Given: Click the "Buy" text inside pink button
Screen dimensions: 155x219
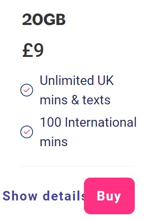Looking at the screenshot, I should point(108,197).
